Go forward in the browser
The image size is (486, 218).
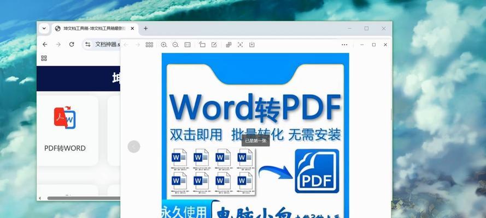point(58,45)
